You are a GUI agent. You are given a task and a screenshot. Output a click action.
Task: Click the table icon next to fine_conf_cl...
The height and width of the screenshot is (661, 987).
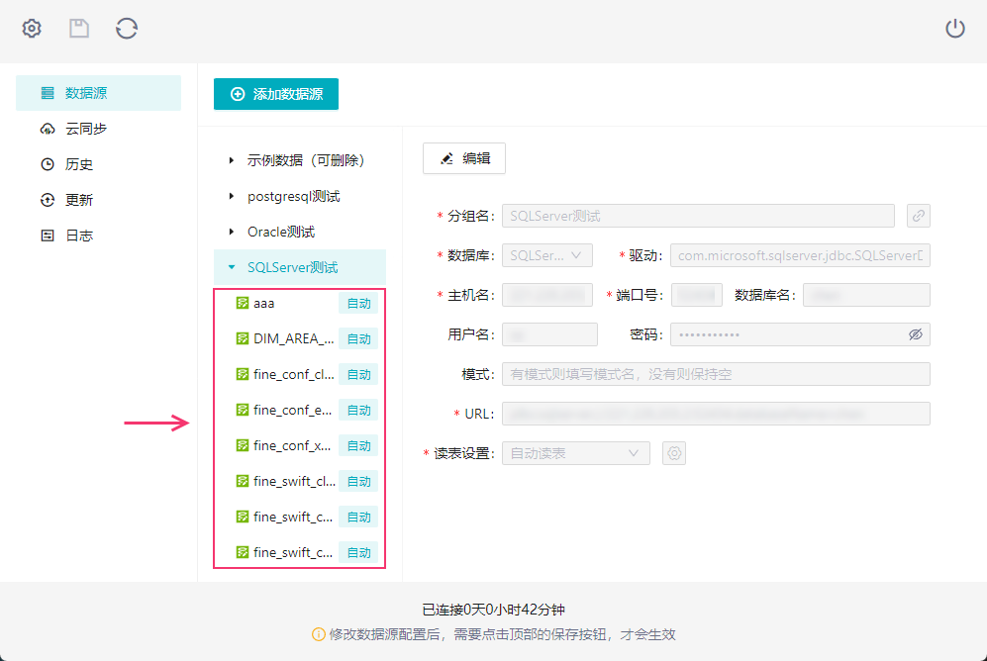click(x=243, y=374)
